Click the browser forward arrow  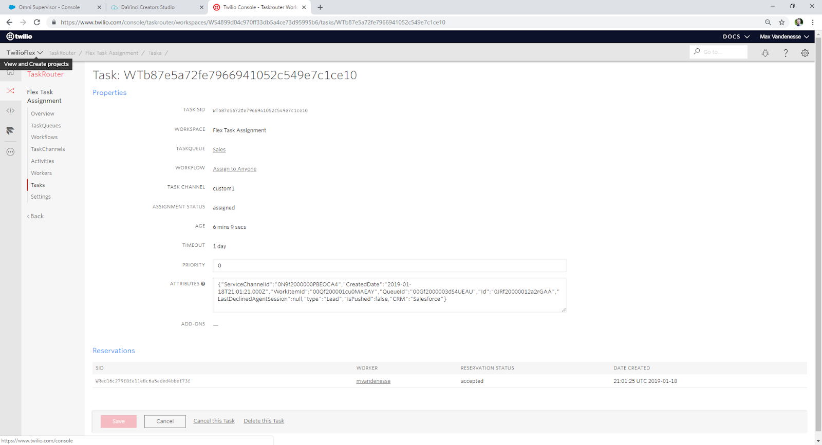tap(23, 22)
